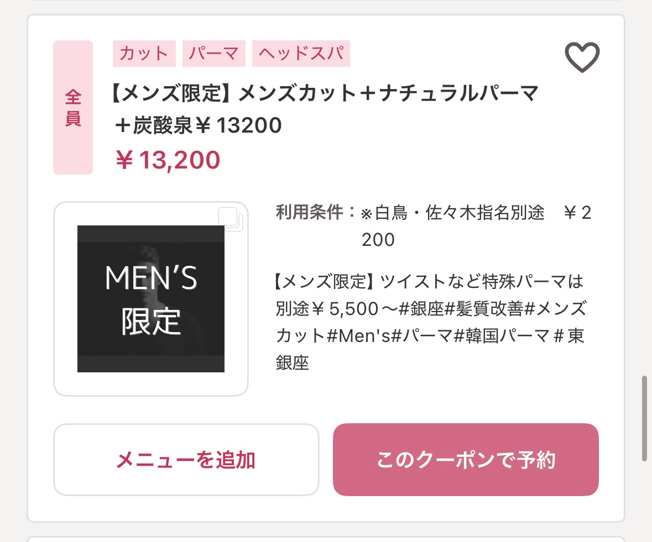Click the 全員 eligibility badge
This screenshot has height=542, width=652.
coord(73,107)
